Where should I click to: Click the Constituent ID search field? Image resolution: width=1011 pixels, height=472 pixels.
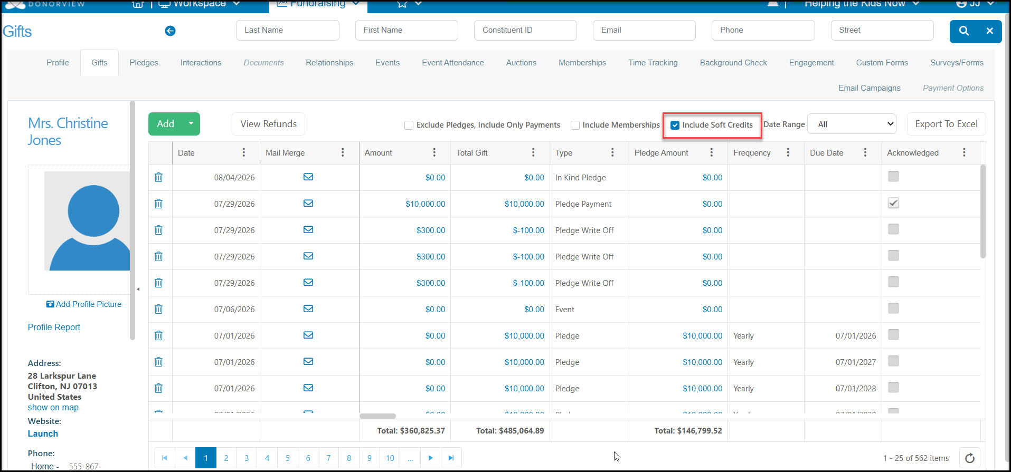point(525,31)
